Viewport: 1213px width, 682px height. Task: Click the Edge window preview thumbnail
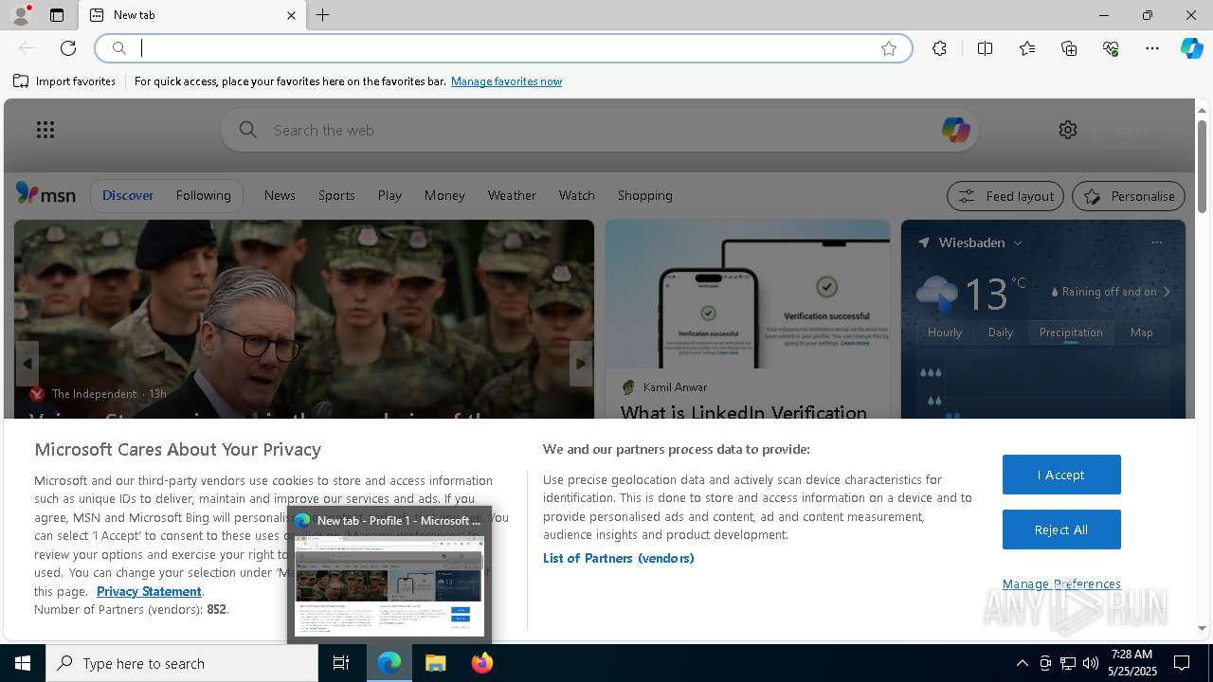pyautogui.click(x=389, y=585)
